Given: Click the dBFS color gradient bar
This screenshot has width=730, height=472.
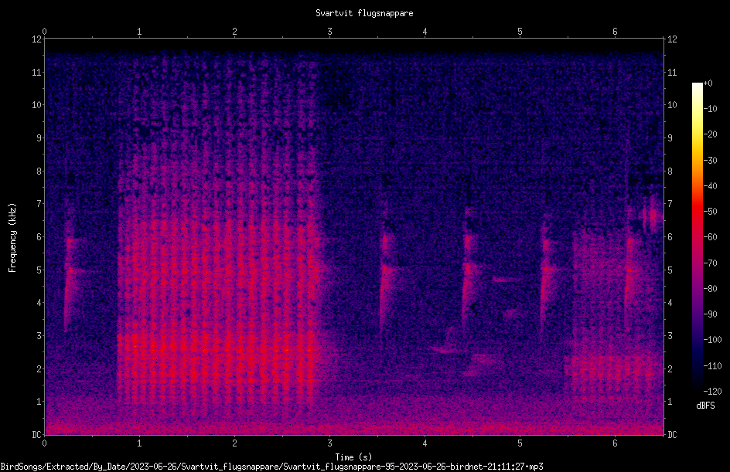Looking at the screenshot, I should click(x=697, y=236).
